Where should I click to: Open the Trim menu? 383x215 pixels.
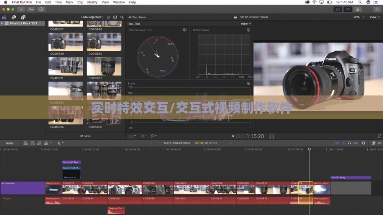58,2
